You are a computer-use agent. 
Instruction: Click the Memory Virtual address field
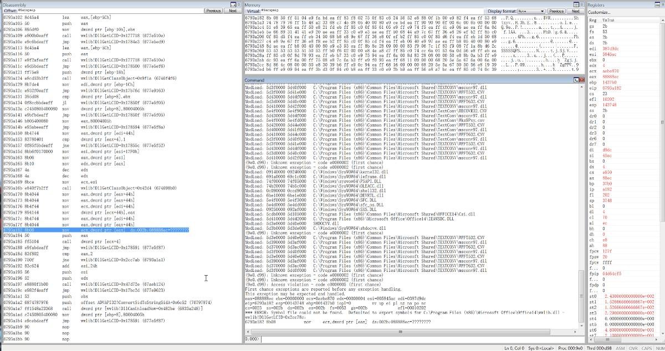point(372,11)
